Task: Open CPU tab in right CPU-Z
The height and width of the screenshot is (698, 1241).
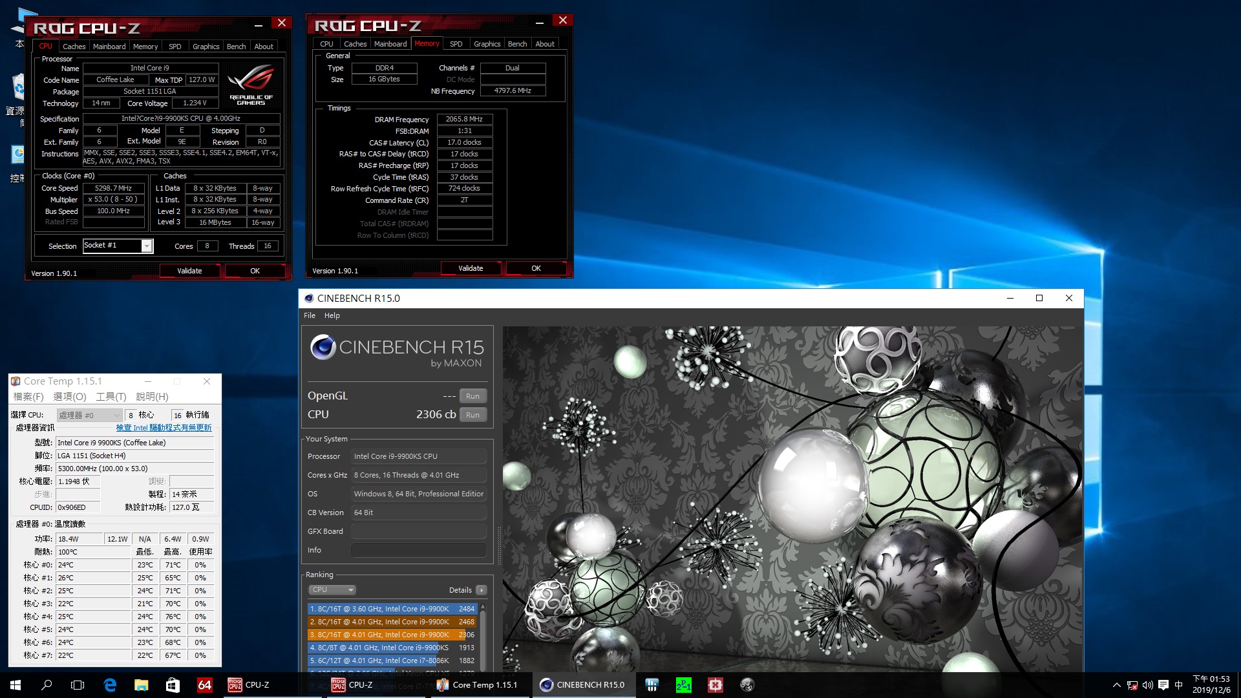Action: (x=326, y=44)
